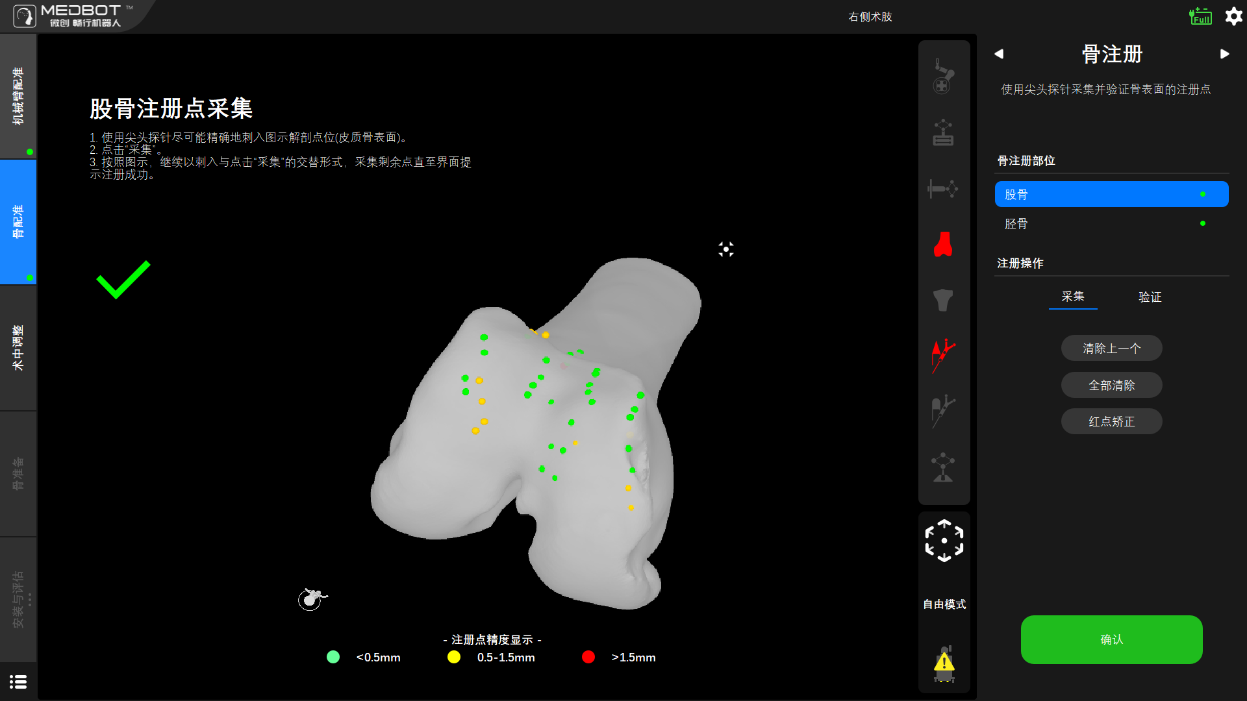Click the gray tibia bone icon
The height and width of the screenshot is (701, 1247).
[x=943, y=300]
